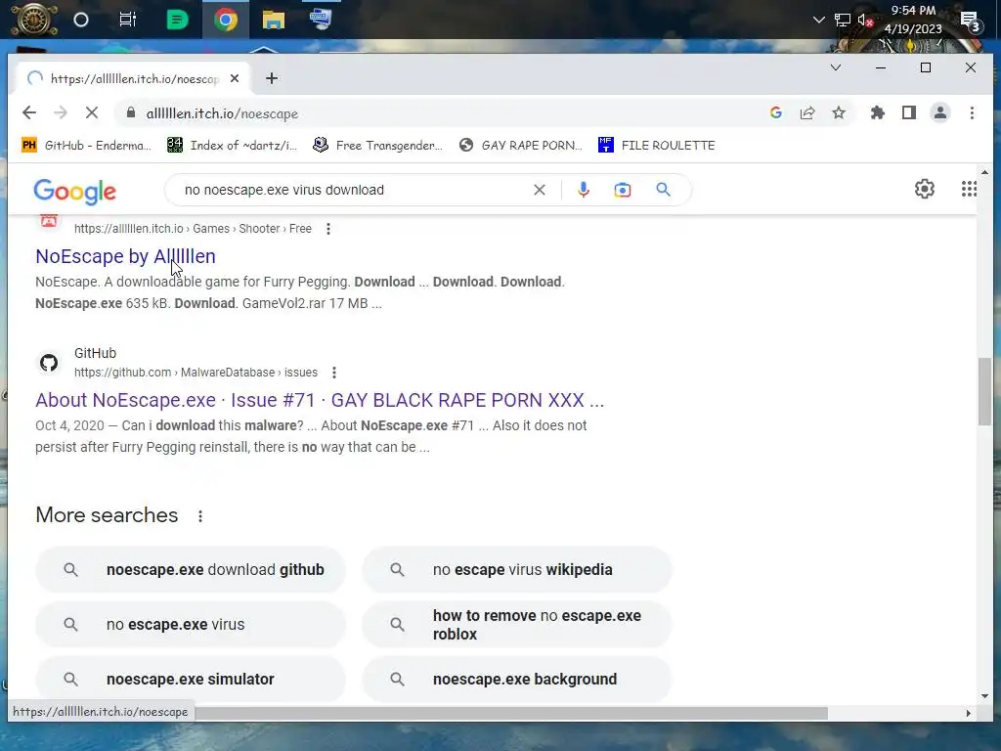Open Google quick settings gear
Screen dimensions: 1001x751
tap(925, 189)
